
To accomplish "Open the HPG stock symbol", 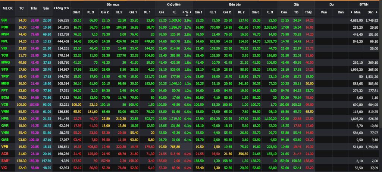I will (4, 119).
